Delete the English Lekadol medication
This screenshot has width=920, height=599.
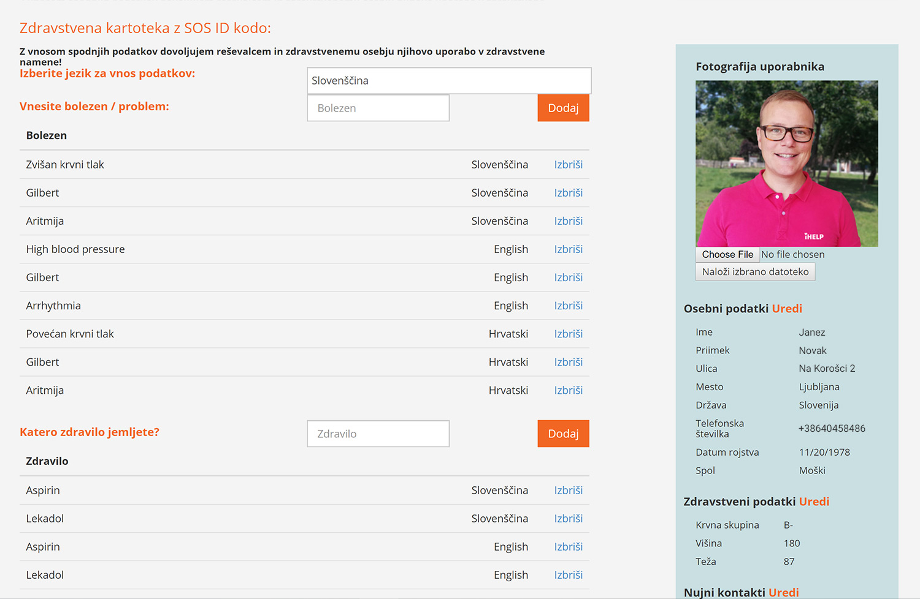568,575
